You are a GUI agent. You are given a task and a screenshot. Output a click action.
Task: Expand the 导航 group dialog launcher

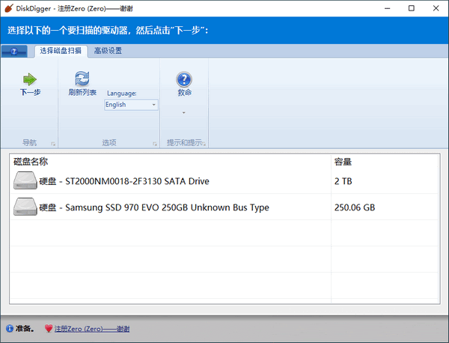53,144
